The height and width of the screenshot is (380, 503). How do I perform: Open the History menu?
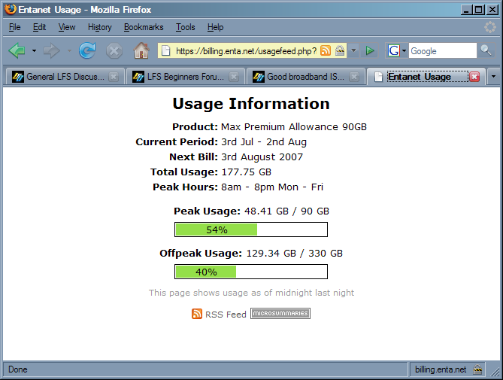(100, 27)
